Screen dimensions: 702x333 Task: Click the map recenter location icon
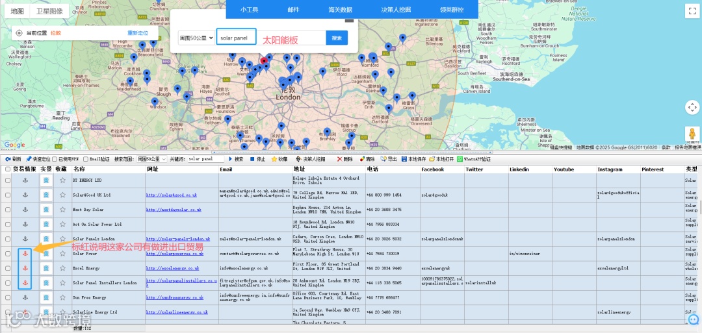coord(692,107)
